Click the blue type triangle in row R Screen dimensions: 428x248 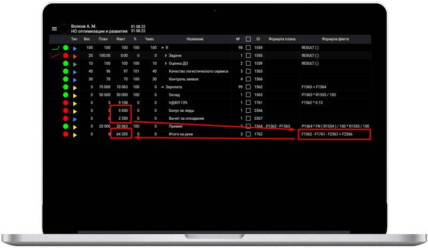pos(75,49)
